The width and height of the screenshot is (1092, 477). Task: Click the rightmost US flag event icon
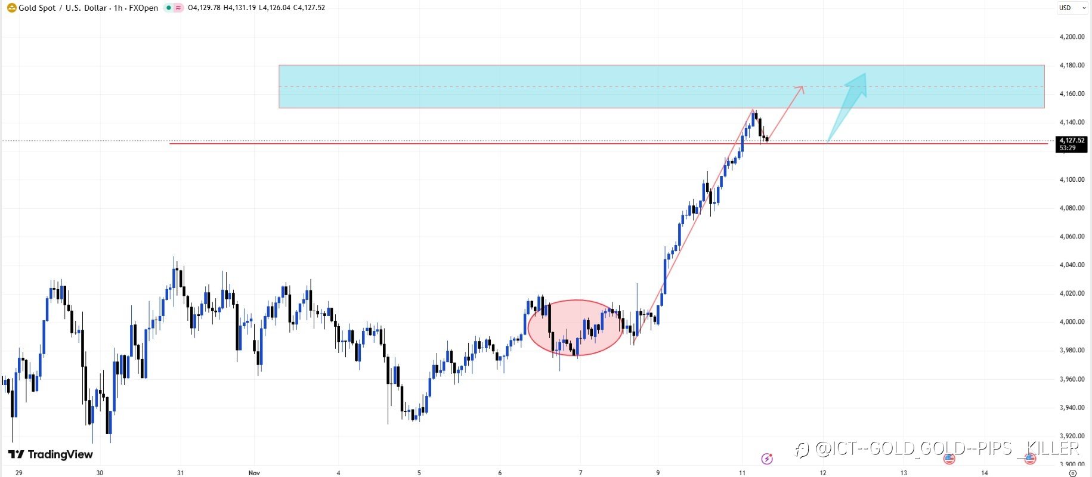pos(1029,459)
